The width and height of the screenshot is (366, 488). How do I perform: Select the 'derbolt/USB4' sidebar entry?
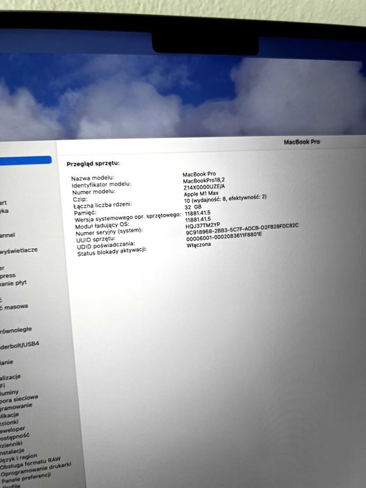(20, 345)
